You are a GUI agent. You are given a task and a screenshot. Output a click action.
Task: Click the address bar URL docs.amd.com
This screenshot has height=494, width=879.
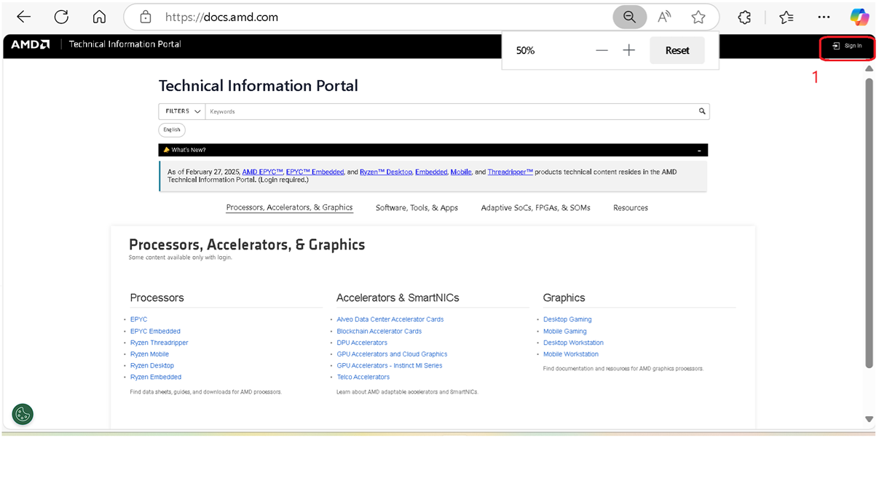click(x=221, y=17)
